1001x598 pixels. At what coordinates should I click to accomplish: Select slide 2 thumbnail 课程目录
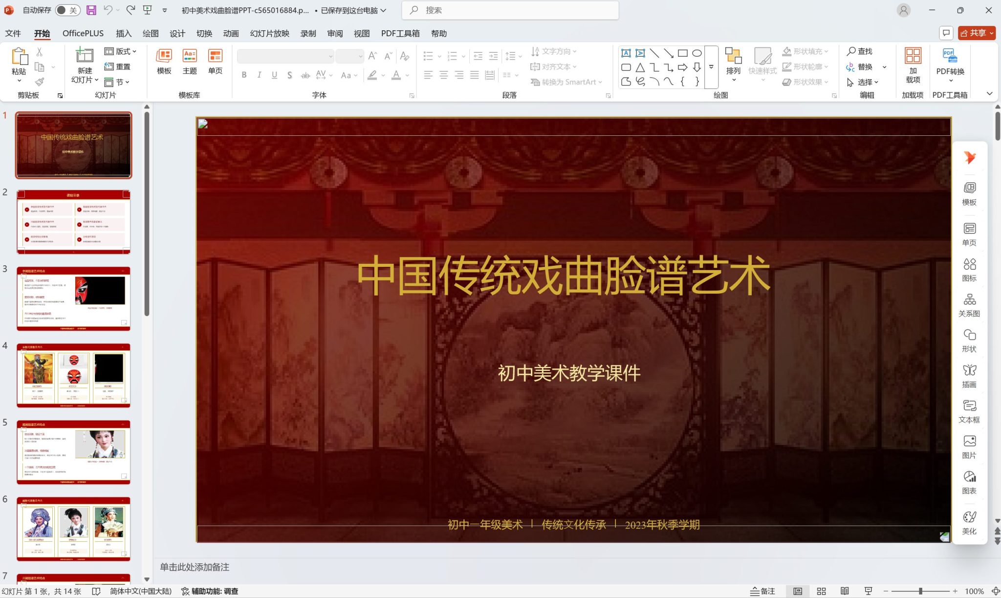(x=74, y=222)
